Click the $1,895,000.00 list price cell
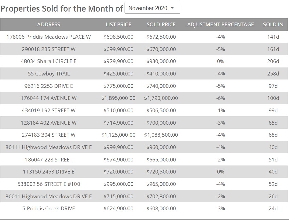 click(118, 98)
